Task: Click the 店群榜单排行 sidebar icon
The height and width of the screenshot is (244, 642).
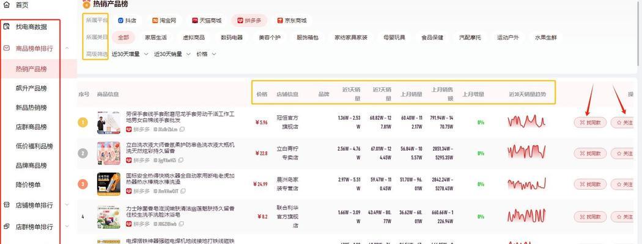Action: (x=6, y=226)
